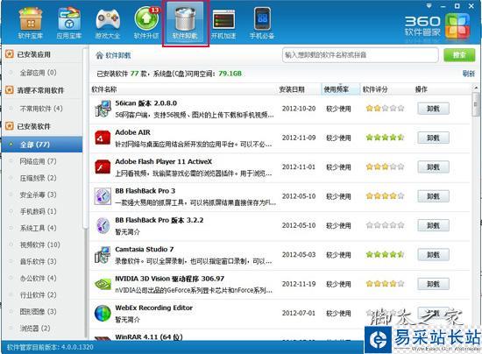Click the 已安装应用 section icon

pos(10,54)
